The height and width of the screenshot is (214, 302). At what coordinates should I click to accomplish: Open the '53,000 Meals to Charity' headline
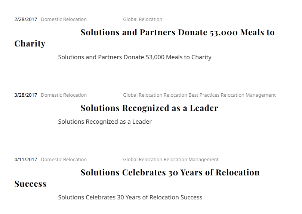pos(177,33)
